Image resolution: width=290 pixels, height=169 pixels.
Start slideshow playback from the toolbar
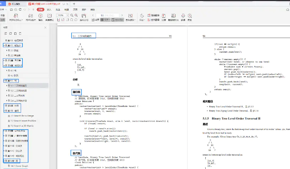point(41,16)
